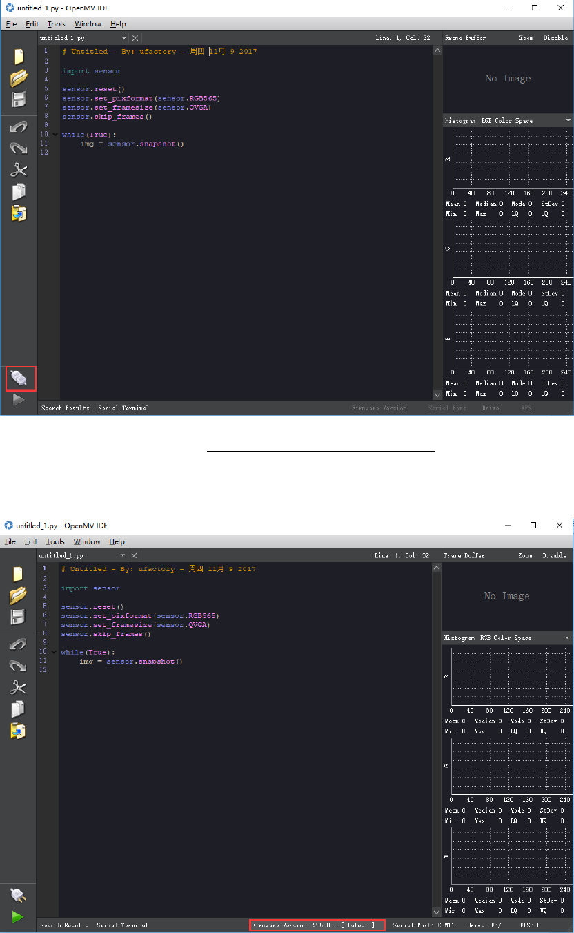Close untitled_1.py document in disconnected window
The height and width of the screenshot is (933, 574).
click(x=135, y=39)
